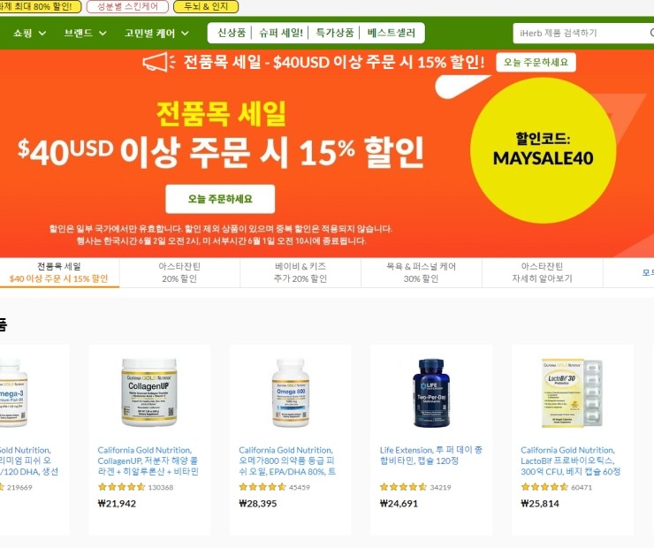Open the CollagenUP product image
This screenshot has height=548, width=654.
(149, 392)
